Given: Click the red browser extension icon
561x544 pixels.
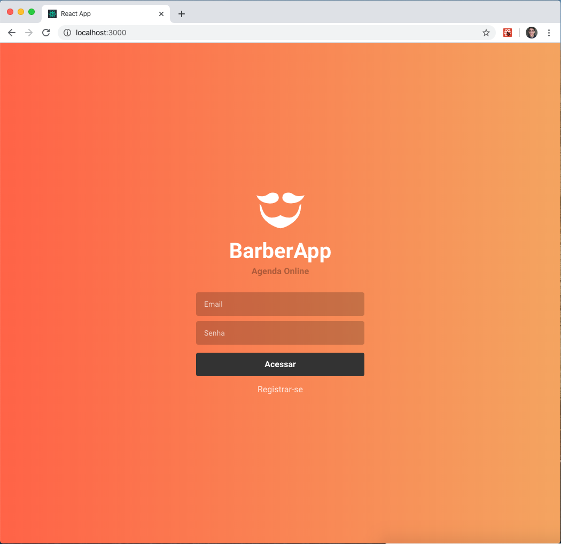Looking at the screenshot, I should (507, 33).
